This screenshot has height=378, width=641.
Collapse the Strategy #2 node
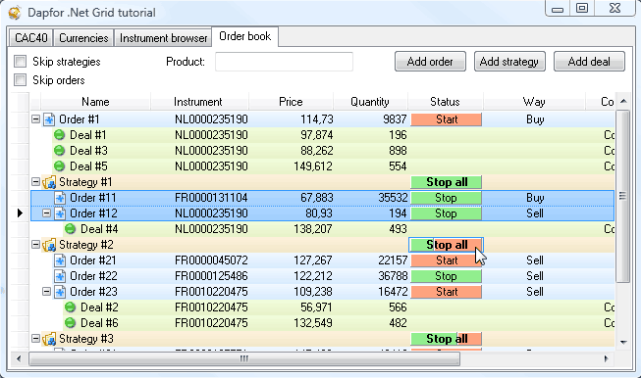[x=36, y=245]
